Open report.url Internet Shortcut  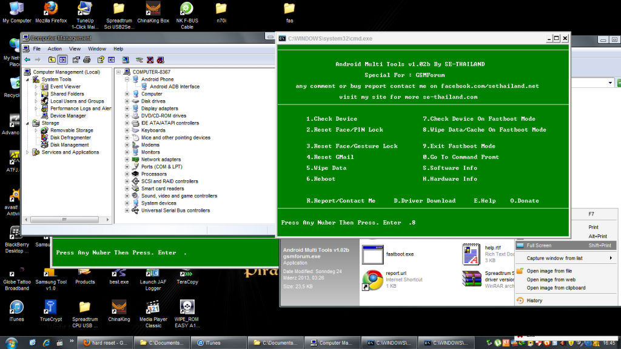(392, 280)
